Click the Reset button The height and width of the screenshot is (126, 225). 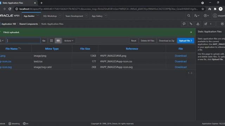point(134,41)
